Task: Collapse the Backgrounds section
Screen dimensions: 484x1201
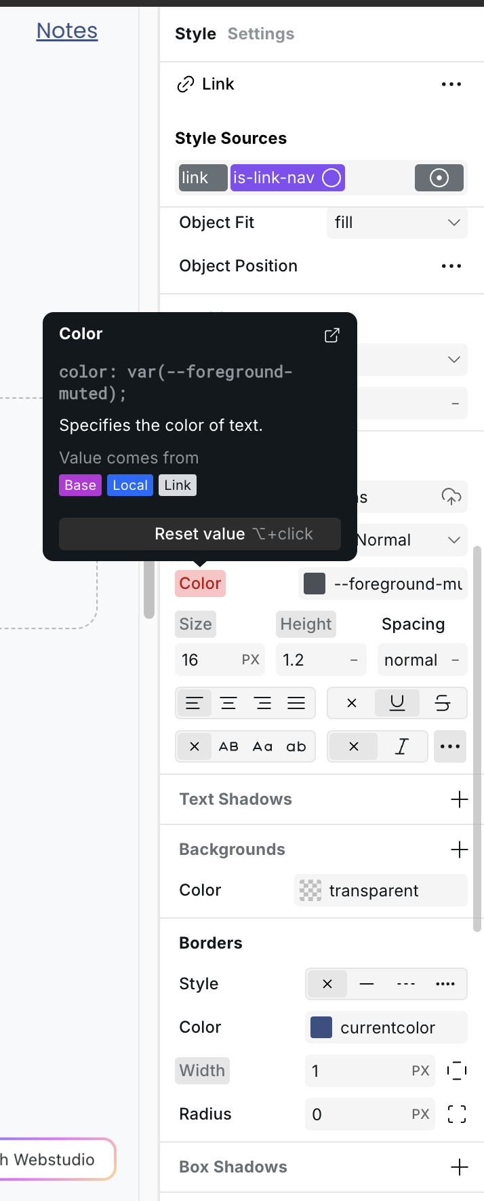Action: click(232, 850)
